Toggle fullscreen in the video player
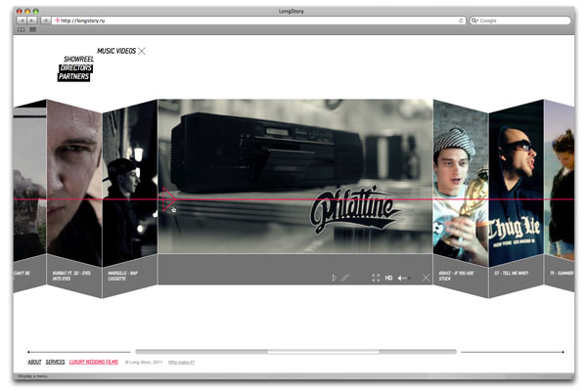 pos(376,278)
